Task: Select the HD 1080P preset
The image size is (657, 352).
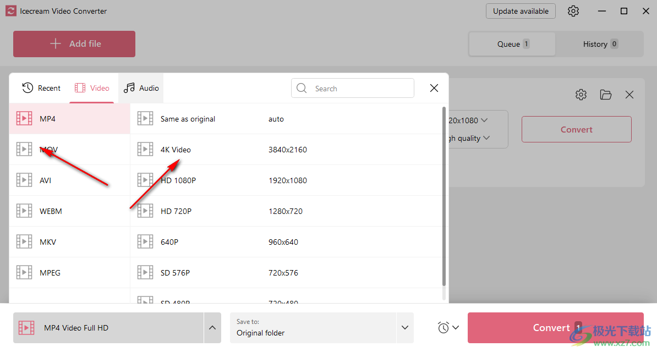Action: point(286,180)
